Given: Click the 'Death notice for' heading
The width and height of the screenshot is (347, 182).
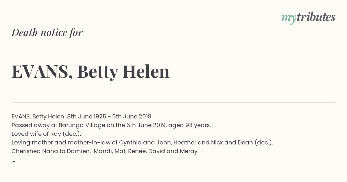Looking at the screenshot, I should [x=47, y=33].
